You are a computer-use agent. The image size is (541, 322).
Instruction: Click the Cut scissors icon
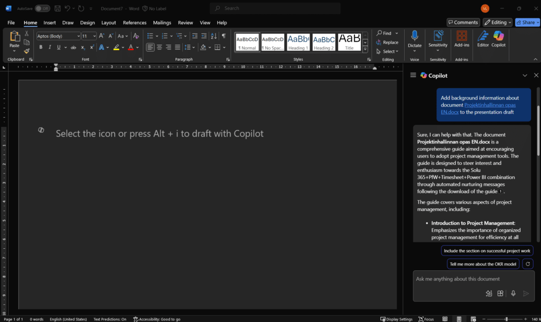tap(26, 34)
